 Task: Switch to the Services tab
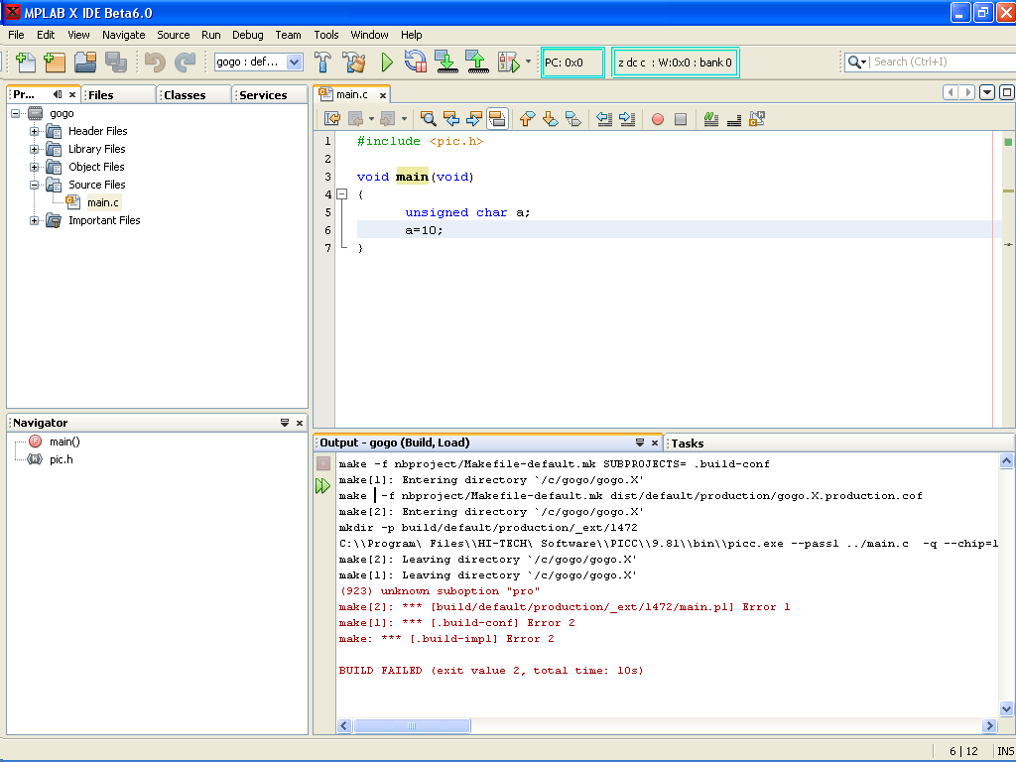(x=263, y=95)
